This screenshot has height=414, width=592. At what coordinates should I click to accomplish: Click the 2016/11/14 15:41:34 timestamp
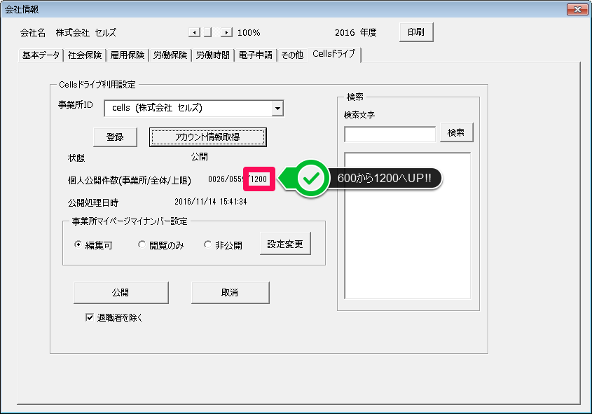point(211,202)
